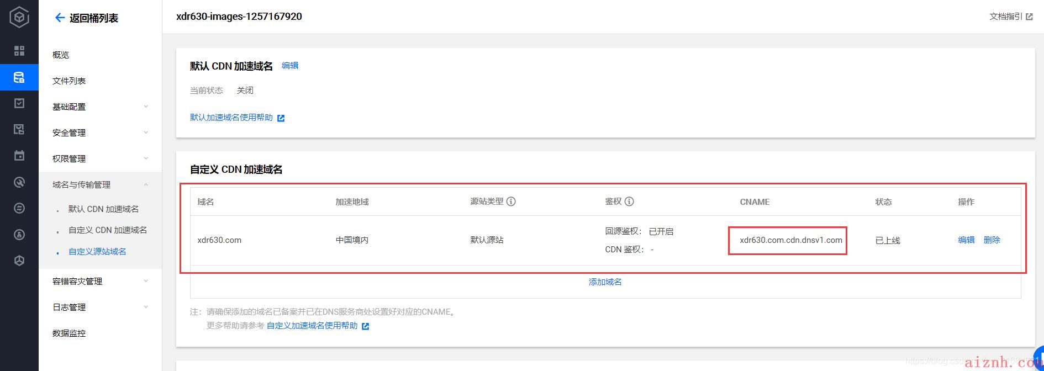Open the grid overview sidebar icon

click(19, 51)
